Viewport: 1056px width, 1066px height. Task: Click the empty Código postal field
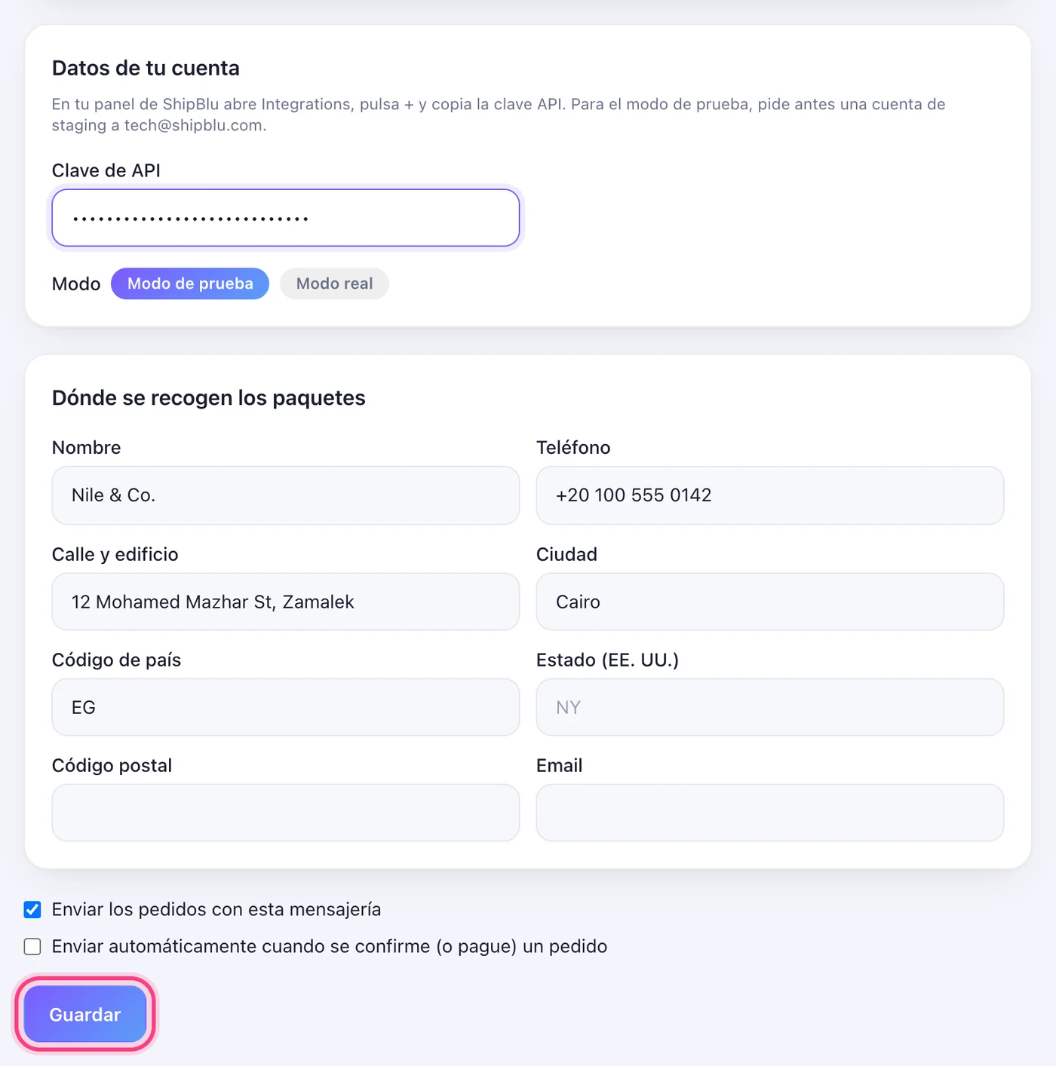pos(285,813)
